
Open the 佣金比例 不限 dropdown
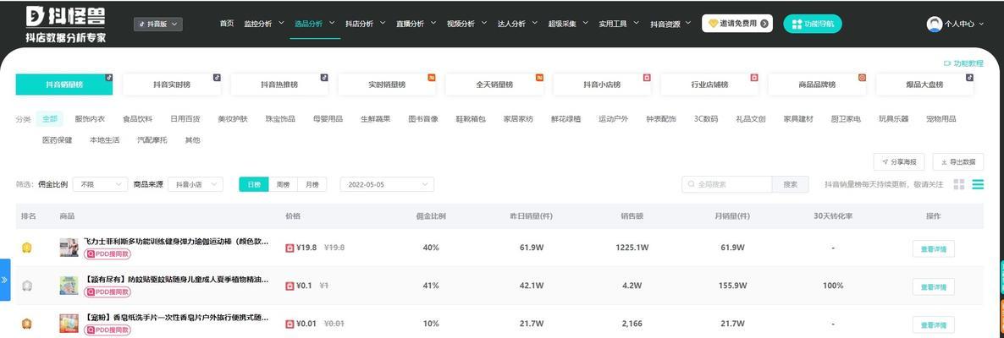click(100, 184)
